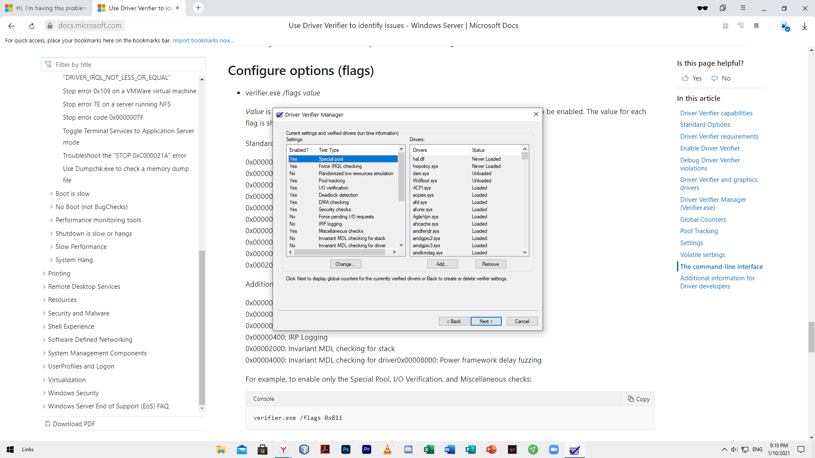The height and width of the screenshot is (458, 815).
Task: Select the hal.dll driver row
Action: pos(466,159)
